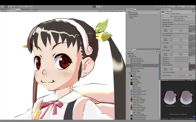Click the search by label icon in Project
This screenshot has width=196, height=122.
pyautogui.click(x=159, y=51)
